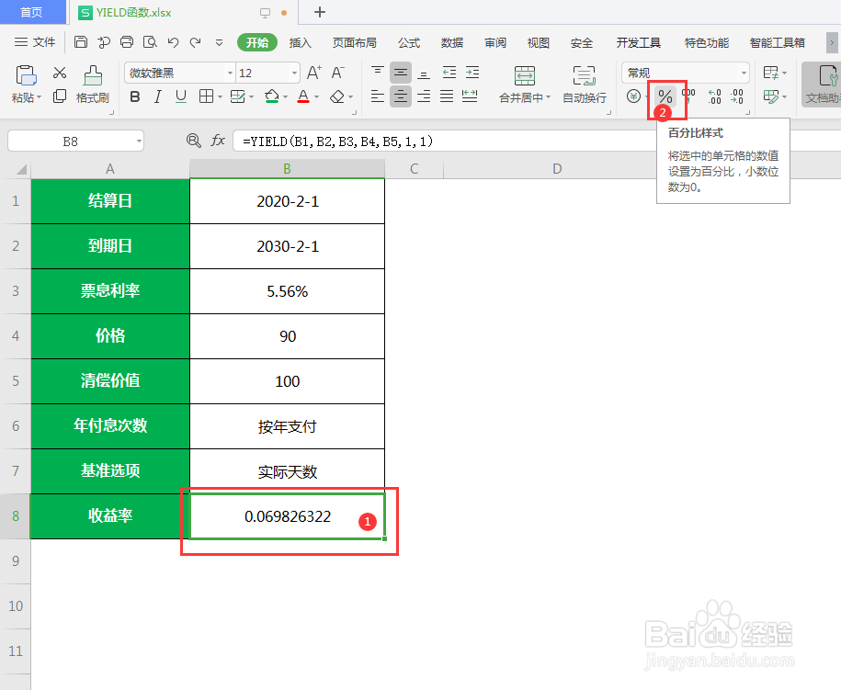841x690 pixels.
Task: Click the Decrease Indent icon
Action: 449,73
